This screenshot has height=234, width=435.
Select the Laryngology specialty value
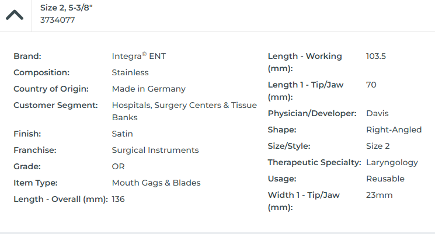coord(393,162)
